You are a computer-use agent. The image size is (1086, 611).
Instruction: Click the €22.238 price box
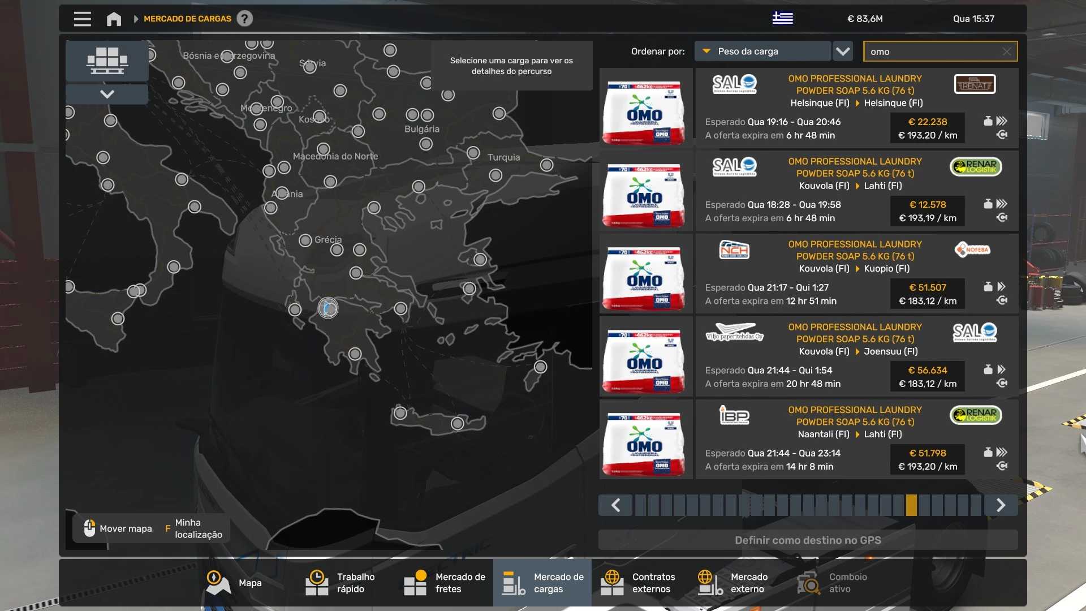[928, 128]
